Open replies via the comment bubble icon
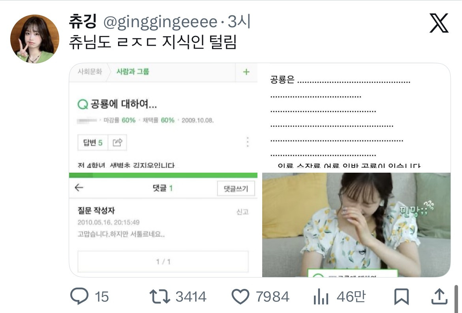Viewport: 462px width, 313px height. (79, 296)
